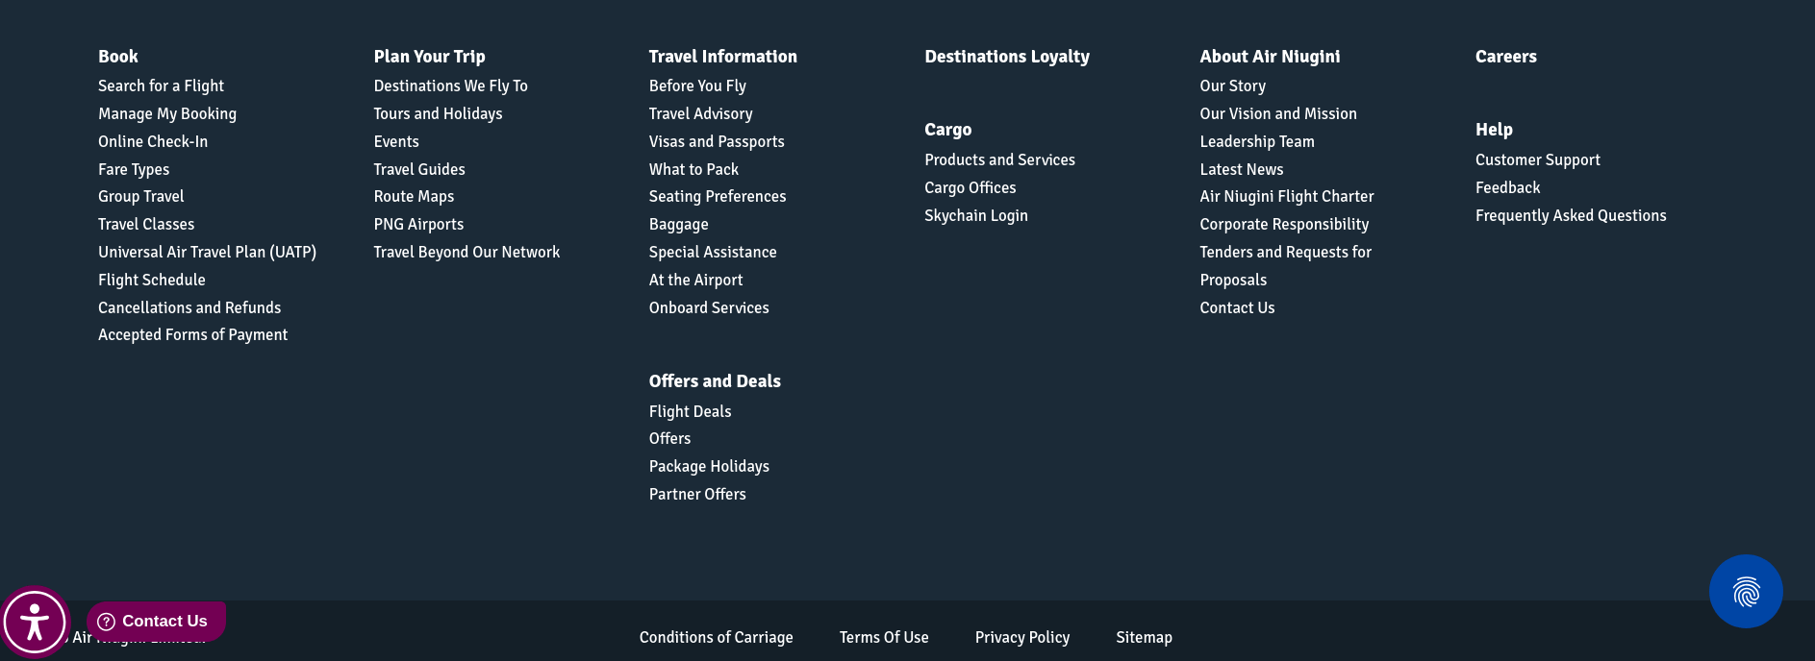This screenshot has width=1815, height=661.
Task: Open the purple Contact Us help button
Action: pyautogui.click(x=156, y=621)
